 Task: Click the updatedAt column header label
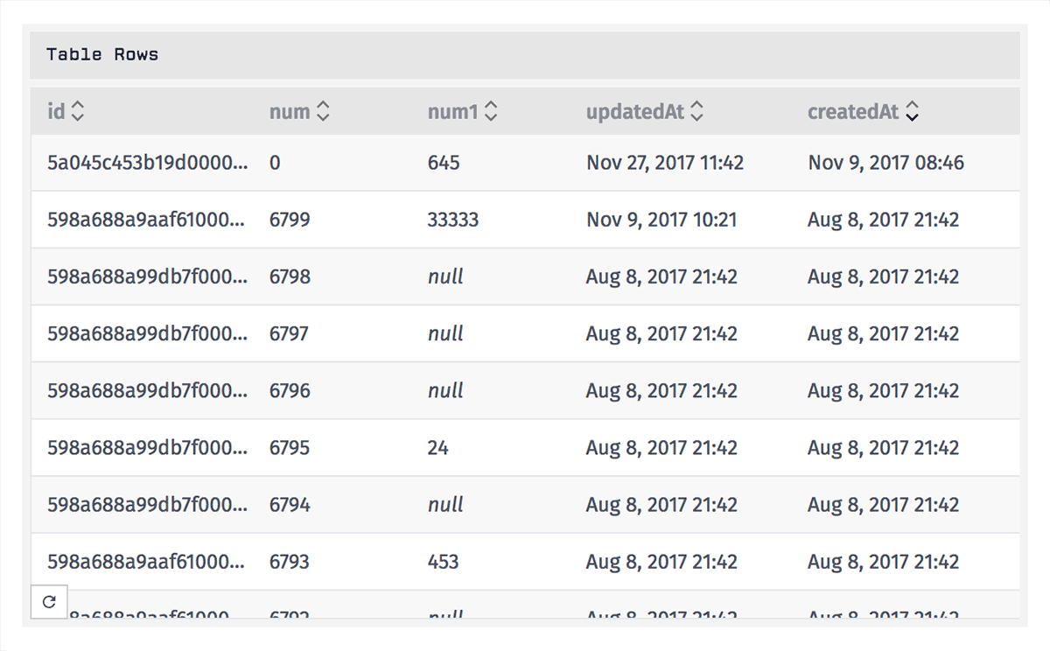635,112
